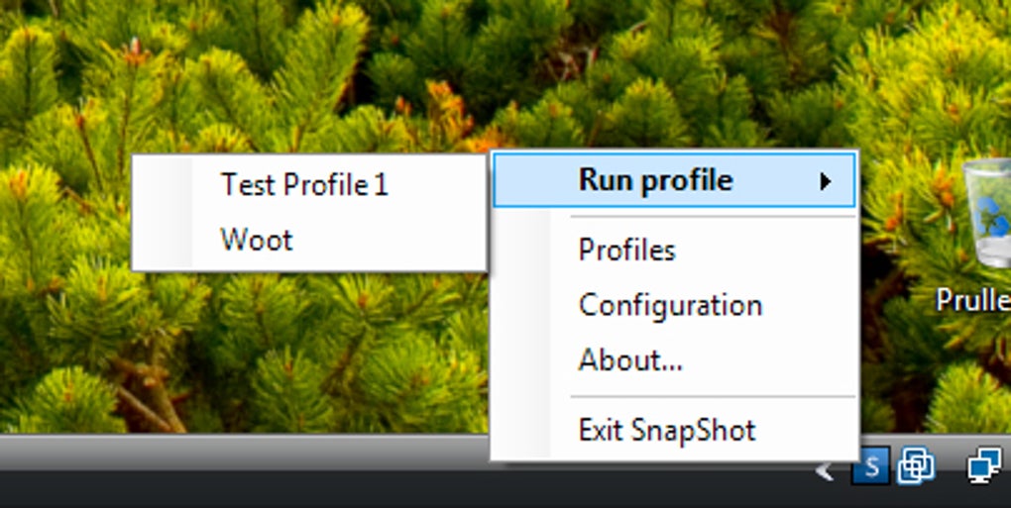
Task: Click the separator line above Exit SnapShot
Action: point(710,397)
